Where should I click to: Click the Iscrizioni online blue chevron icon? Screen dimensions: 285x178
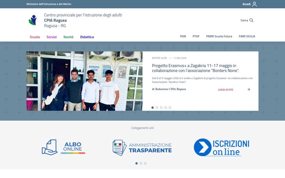click(x=203, y=147)
